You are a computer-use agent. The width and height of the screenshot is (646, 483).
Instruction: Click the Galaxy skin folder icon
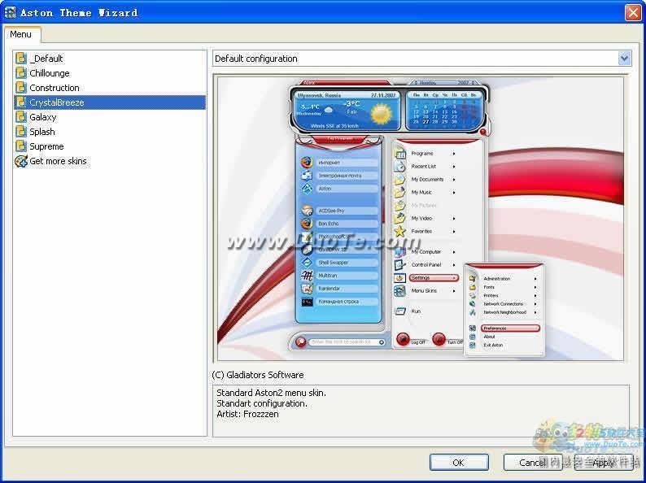pos(21,117)
